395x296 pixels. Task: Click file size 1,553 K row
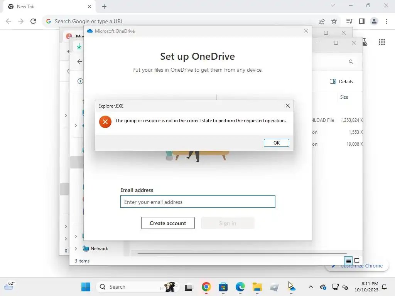pos(355,132)
